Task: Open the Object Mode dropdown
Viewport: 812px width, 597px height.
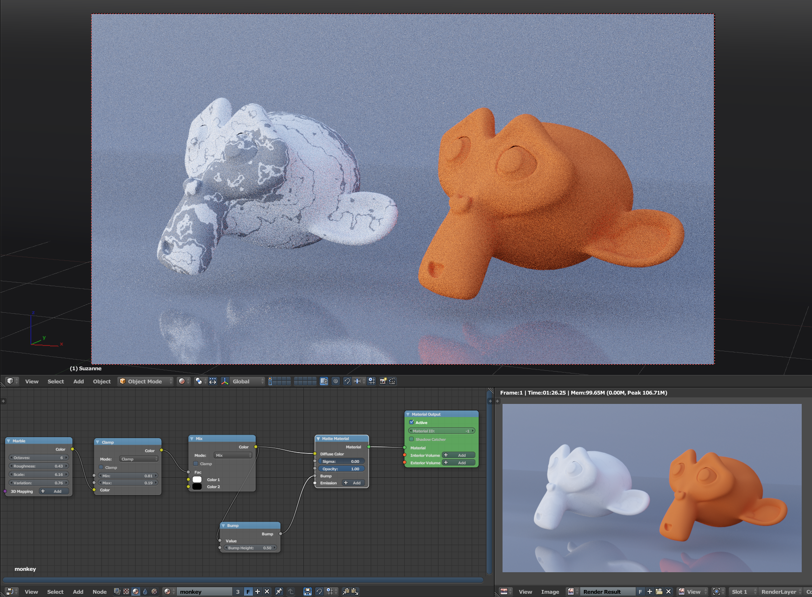Action: [x=145, y=381]
